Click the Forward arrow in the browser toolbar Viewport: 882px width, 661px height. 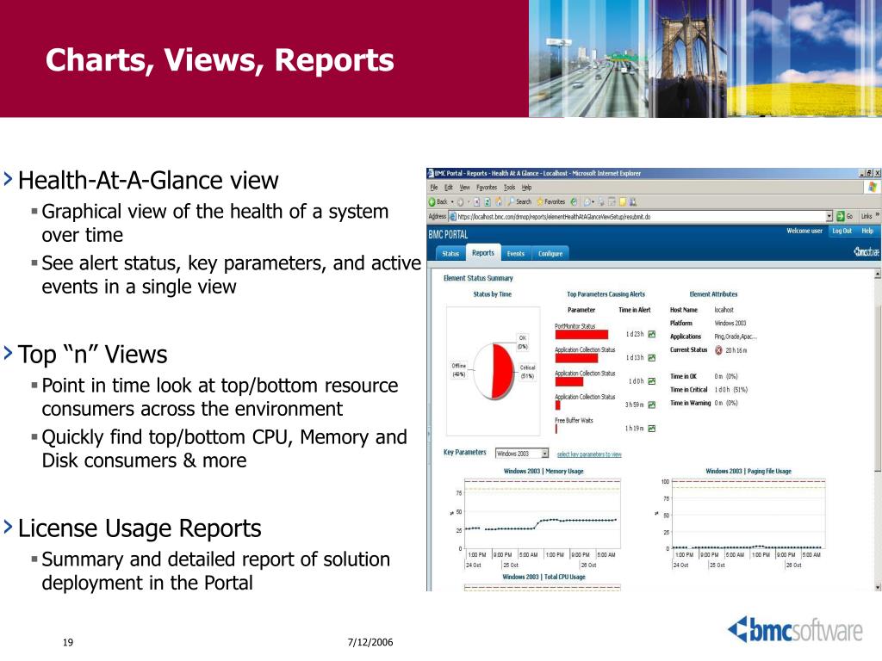(x=460, y=201)
